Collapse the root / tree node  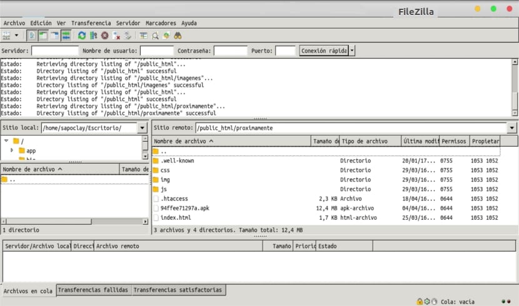pos(6,141)
